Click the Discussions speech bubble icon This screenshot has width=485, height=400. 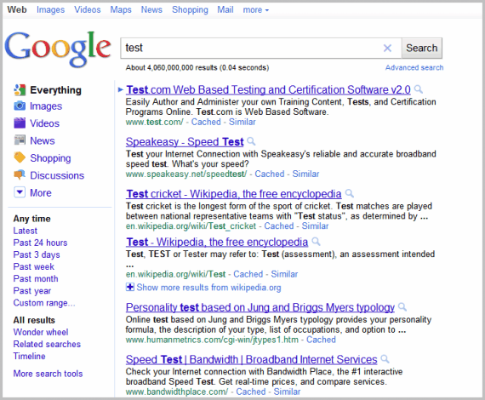[20, 174]
